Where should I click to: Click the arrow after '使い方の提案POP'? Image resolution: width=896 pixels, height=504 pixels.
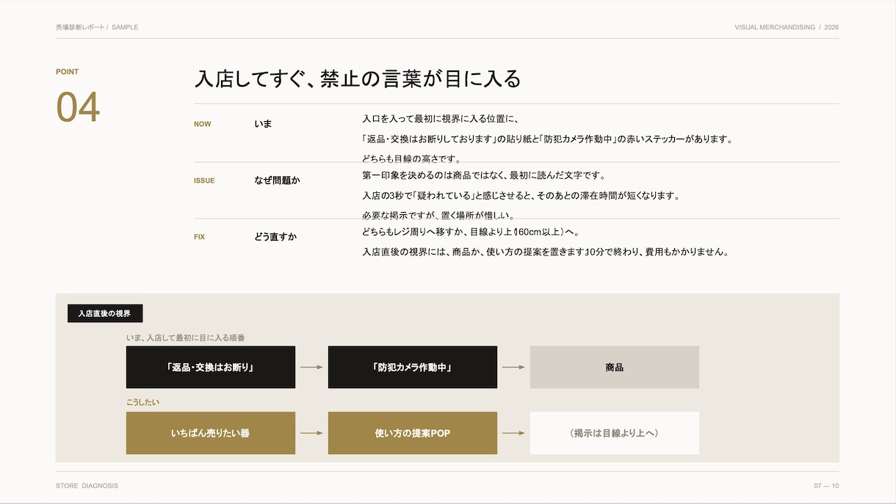pyautogui.click(x=513, y=433)
